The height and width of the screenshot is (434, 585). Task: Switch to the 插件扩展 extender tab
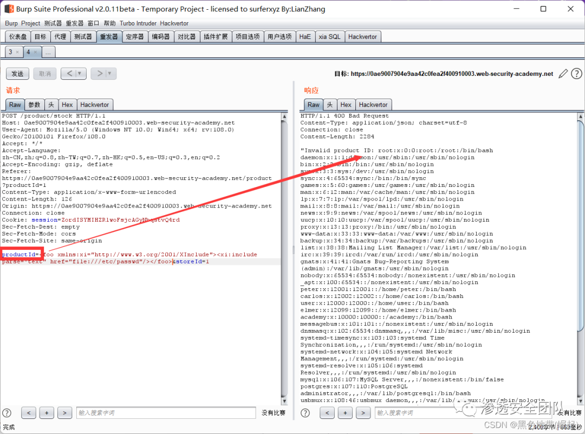point(216,36)
